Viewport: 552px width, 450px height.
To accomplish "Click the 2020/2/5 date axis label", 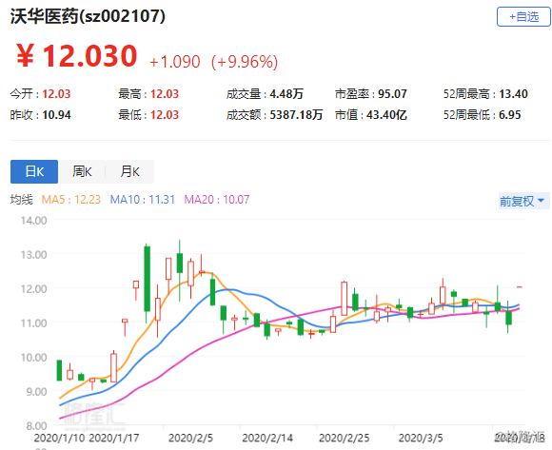I will [x=190, y=438].
